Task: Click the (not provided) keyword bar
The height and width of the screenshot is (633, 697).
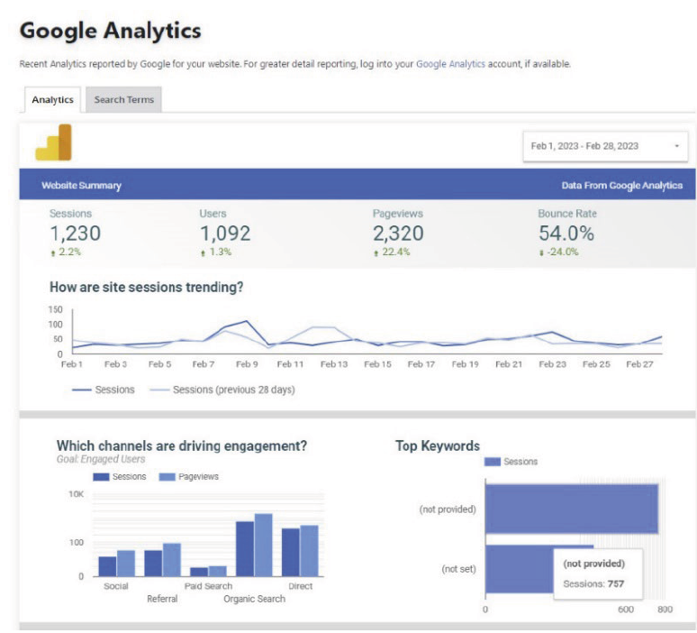Action: coord(571,509)
